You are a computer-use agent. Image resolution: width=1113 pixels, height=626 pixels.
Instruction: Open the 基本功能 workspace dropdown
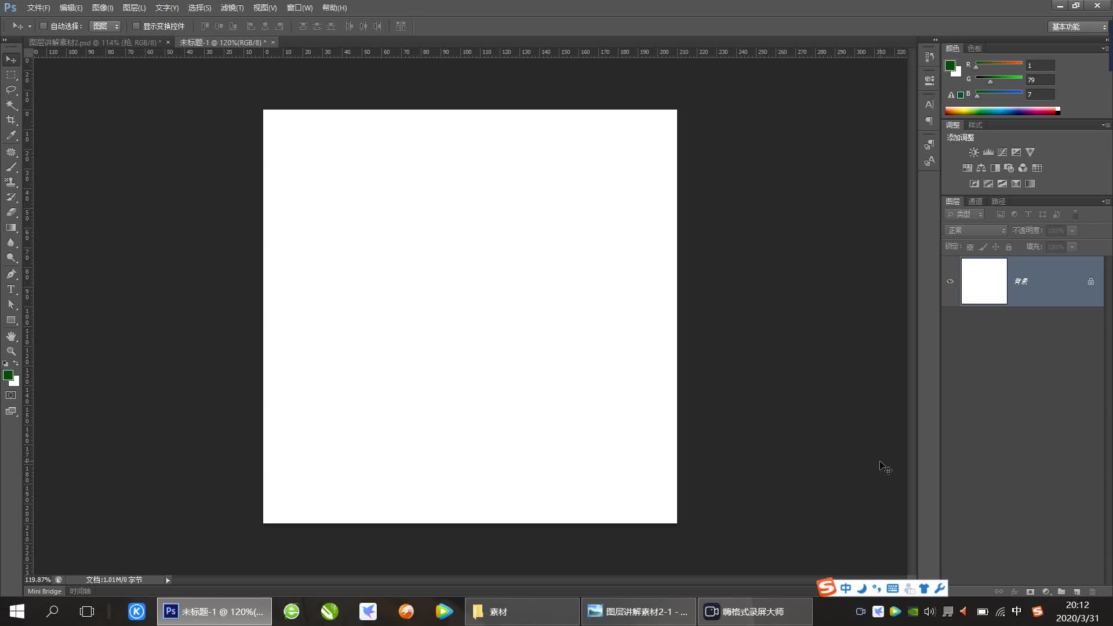coord(1079,27)
